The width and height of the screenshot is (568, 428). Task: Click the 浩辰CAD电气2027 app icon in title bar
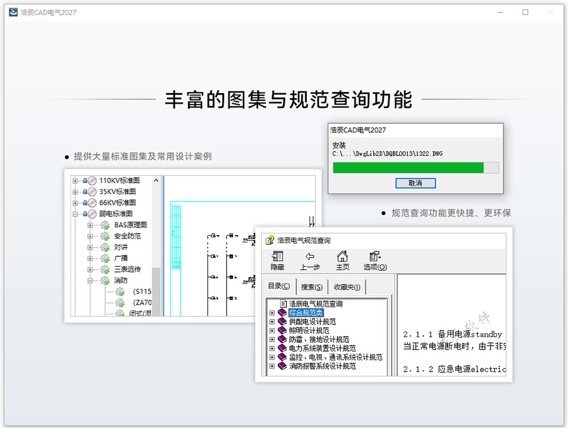coord(13,12)
